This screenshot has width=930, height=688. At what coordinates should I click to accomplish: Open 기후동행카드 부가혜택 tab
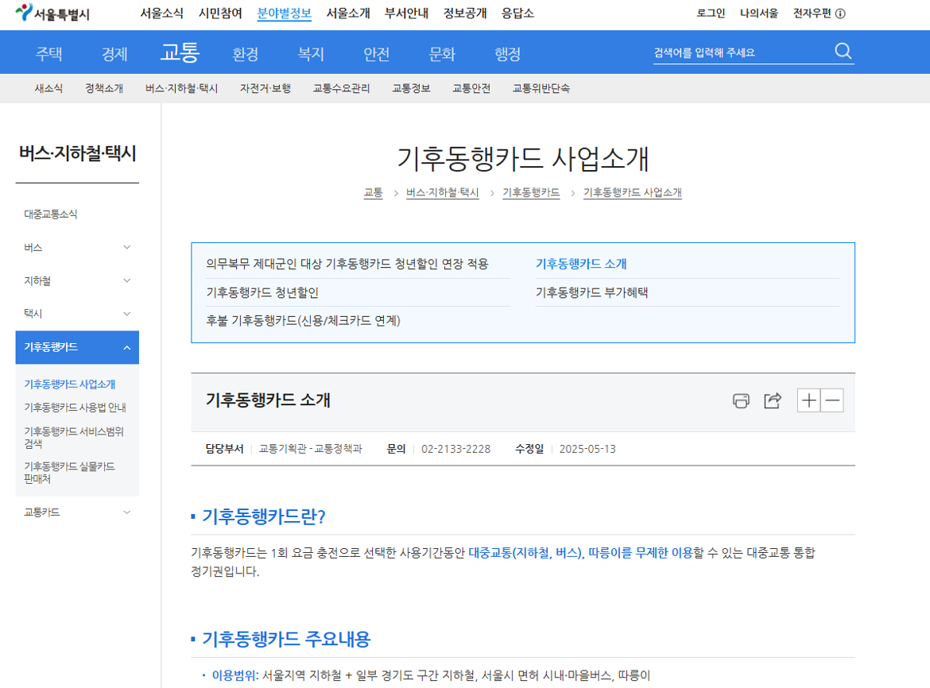591,292
